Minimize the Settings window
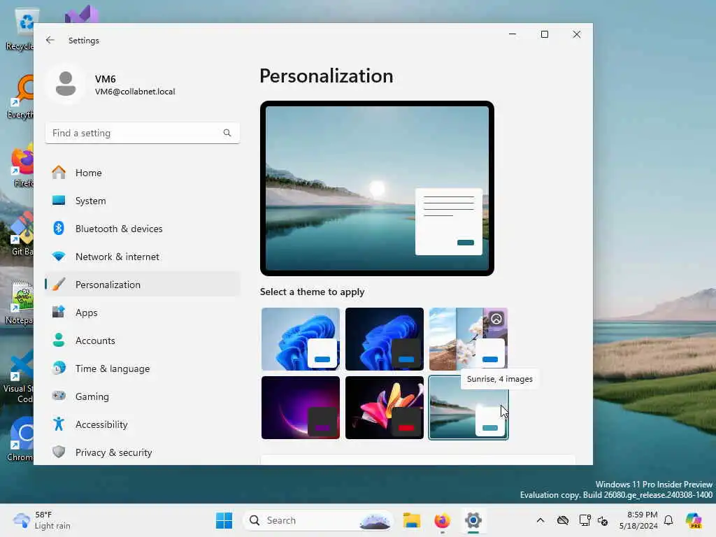716x537 pixels. [513, 34]
